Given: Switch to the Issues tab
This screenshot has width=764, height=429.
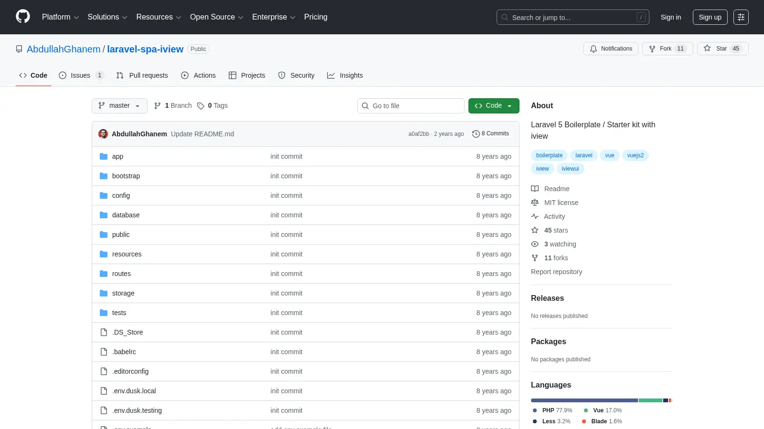Looking at the screenshot, I should pyautogui.click(x=81, y=75).
